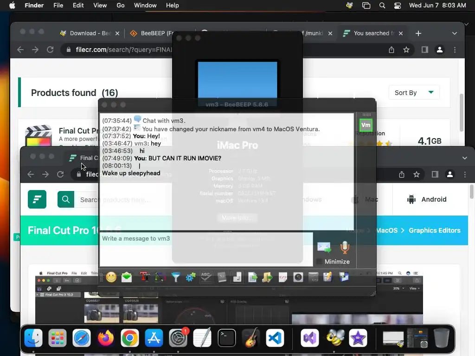475x356 pixels.
Task: Click the microphone voice message icon
Action: [x=345, y=248]
